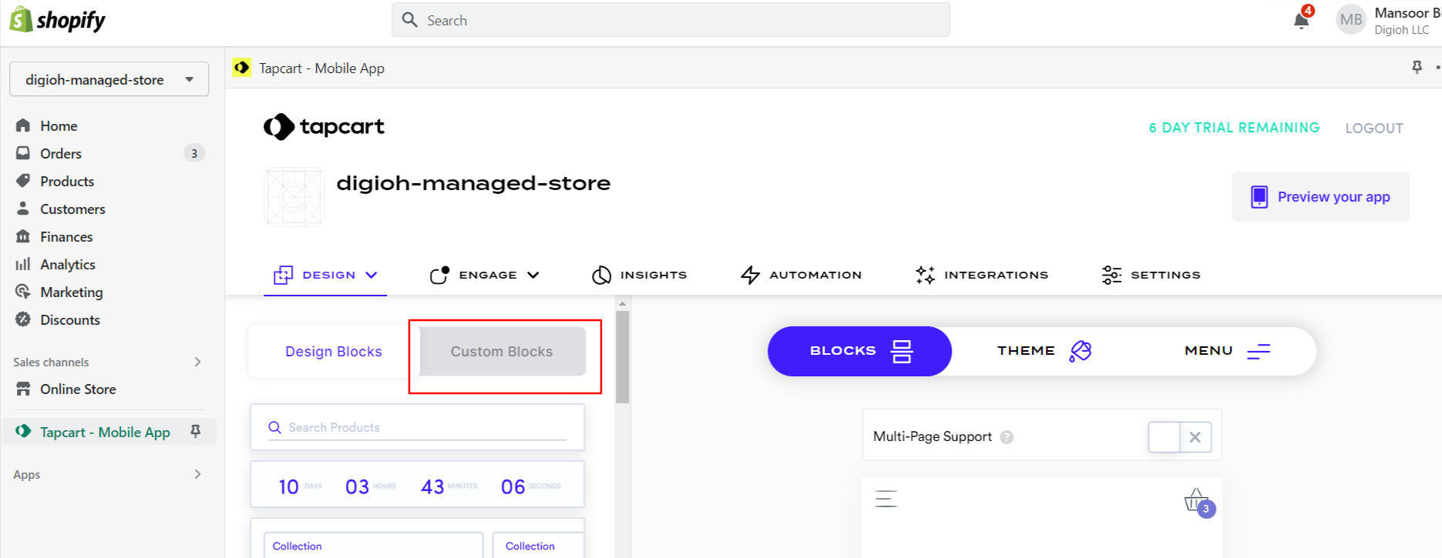Click the blocks panel vertical scrollbar
The image size is (1442, 558).
pos(623,357)
